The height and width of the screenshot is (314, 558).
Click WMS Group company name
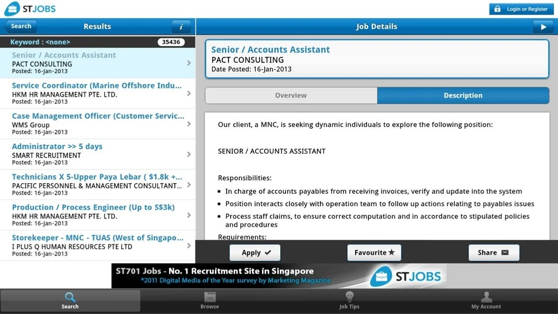tap(31, 125)
